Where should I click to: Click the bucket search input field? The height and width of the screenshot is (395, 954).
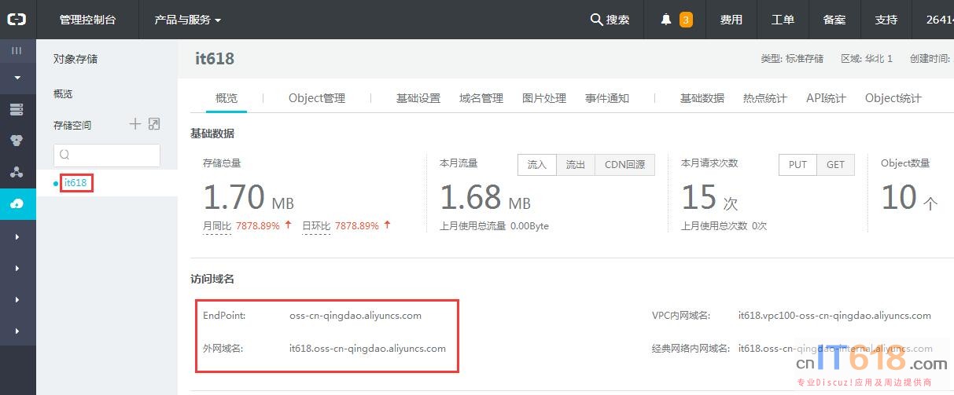pyautogui.click(x=107, y=155)
